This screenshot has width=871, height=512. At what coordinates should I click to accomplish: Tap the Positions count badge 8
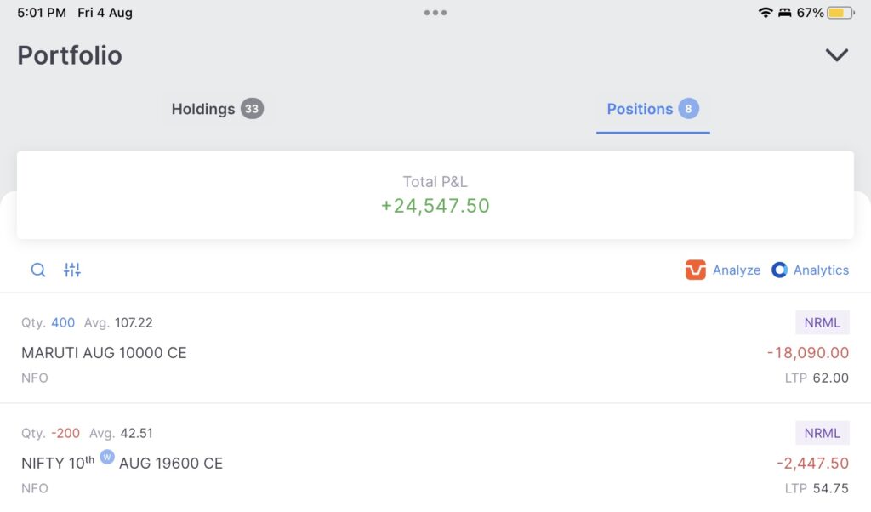coord(689,109)
